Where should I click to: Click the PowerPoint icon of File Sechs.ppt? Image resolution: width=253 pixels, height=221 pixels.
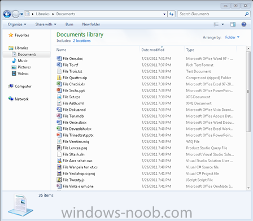point(59,90)
